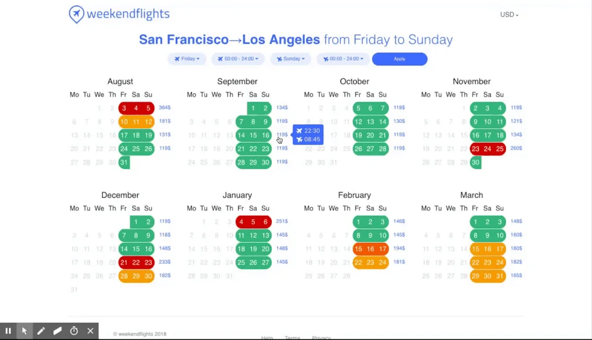
Task: Select the arrow cursor tool
Action: click(x=24, y=331)
